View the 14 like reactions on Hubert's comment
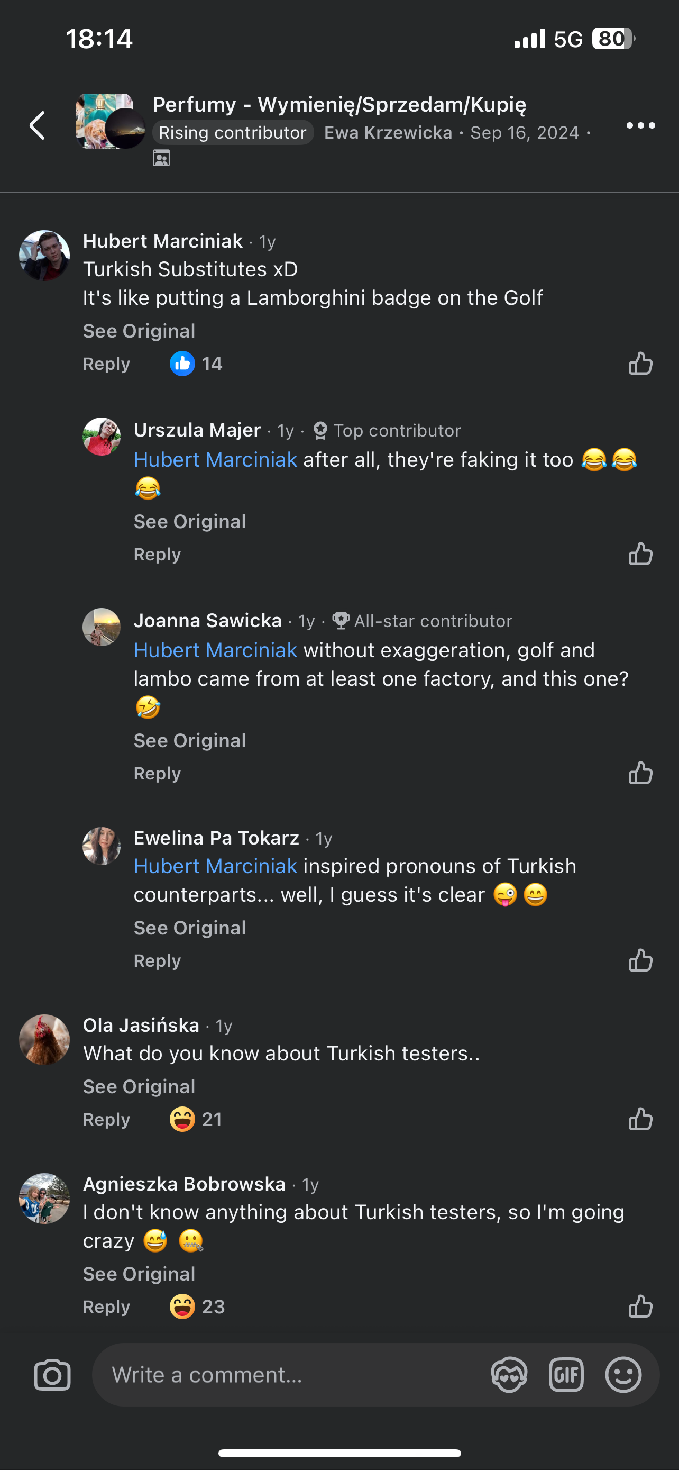Screen dimensions: 679x1470 pyautogui.click(x=196, y=364)
